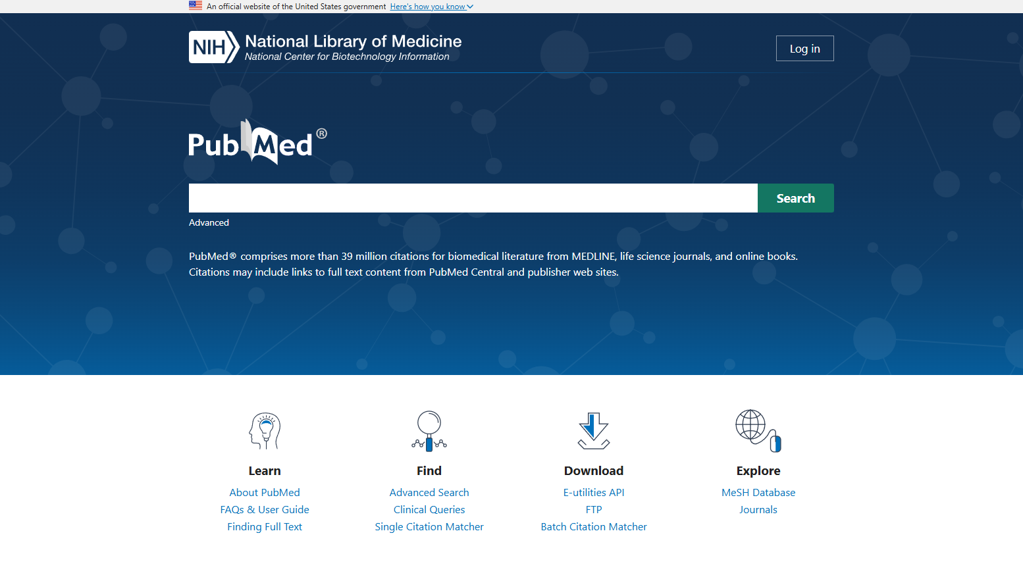Click the Download arrow icon

pyautogui.click(x=594, y=431)
